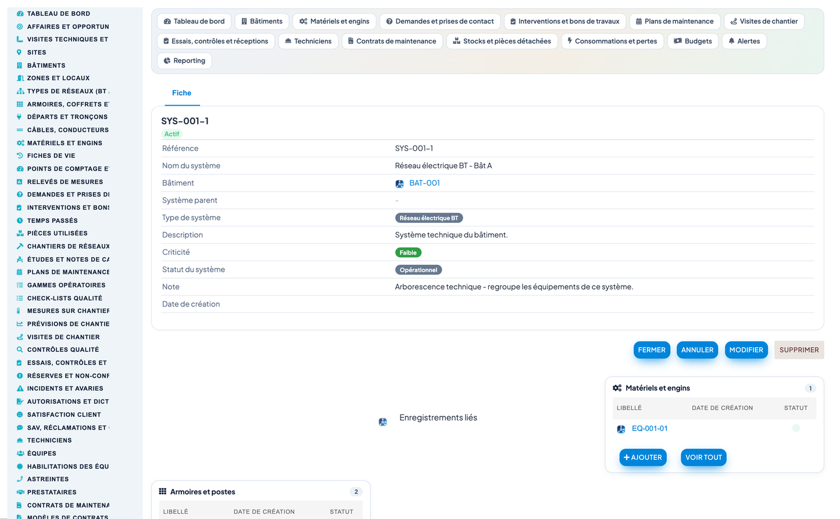
Task: Click the Réseau électrique BT type badge
Action: [x=429, y=218]
